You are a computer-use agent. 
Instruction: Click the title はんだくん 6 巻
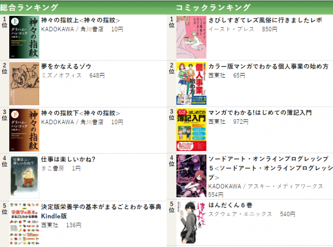[230, 205]
